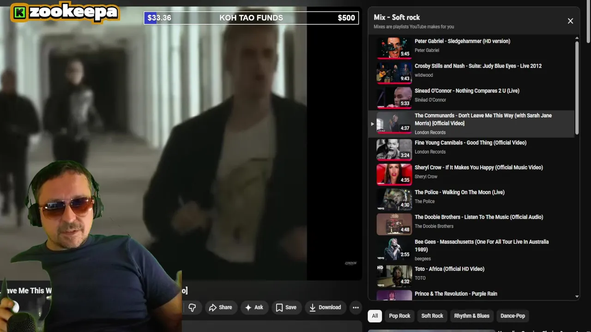Click the "beegees" channel name
This screenshot has height=332, width=591.
click(x=422, y=259)
